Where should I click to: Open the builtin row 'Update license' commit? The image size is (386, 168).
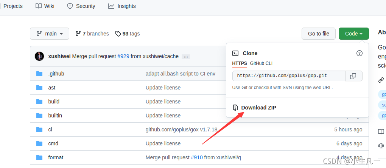pyautogui.click(x=163, y=116)
